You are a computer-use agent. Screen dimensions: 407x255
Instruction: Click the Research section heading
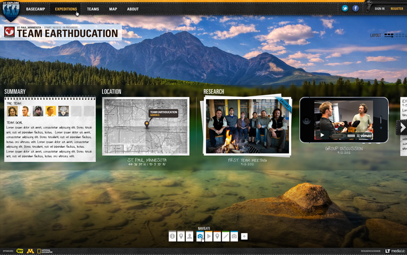point(214,92)
